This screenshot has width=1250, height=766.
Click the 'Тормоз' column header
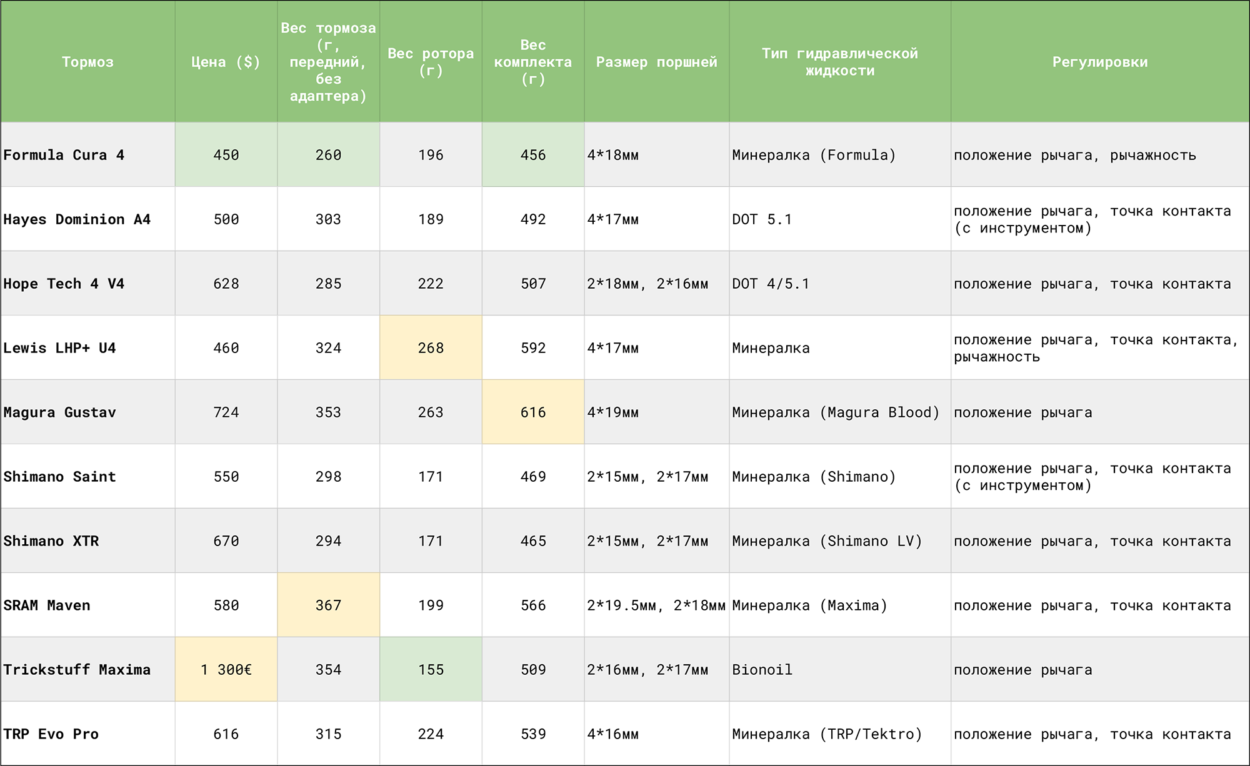[x=87, y=62]
